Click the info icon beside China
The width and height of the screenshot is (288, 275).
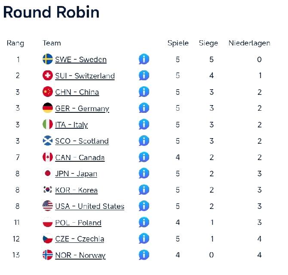(144, 92)
